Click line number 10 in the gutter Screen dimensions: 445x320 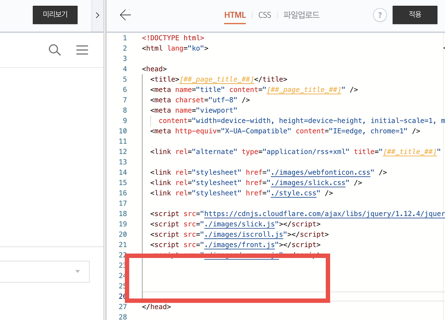pyautogui.click(x=123, y=131)
